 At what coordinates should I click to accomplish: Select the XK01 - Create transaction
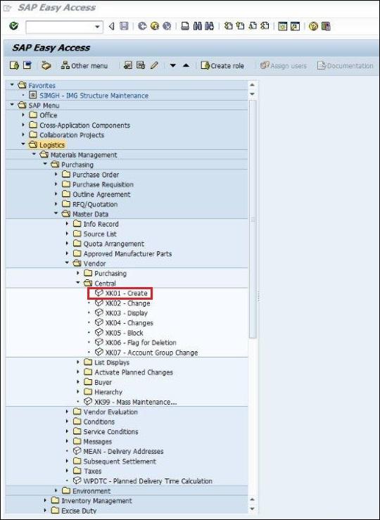pyautogui.click(x=126, y=293)
